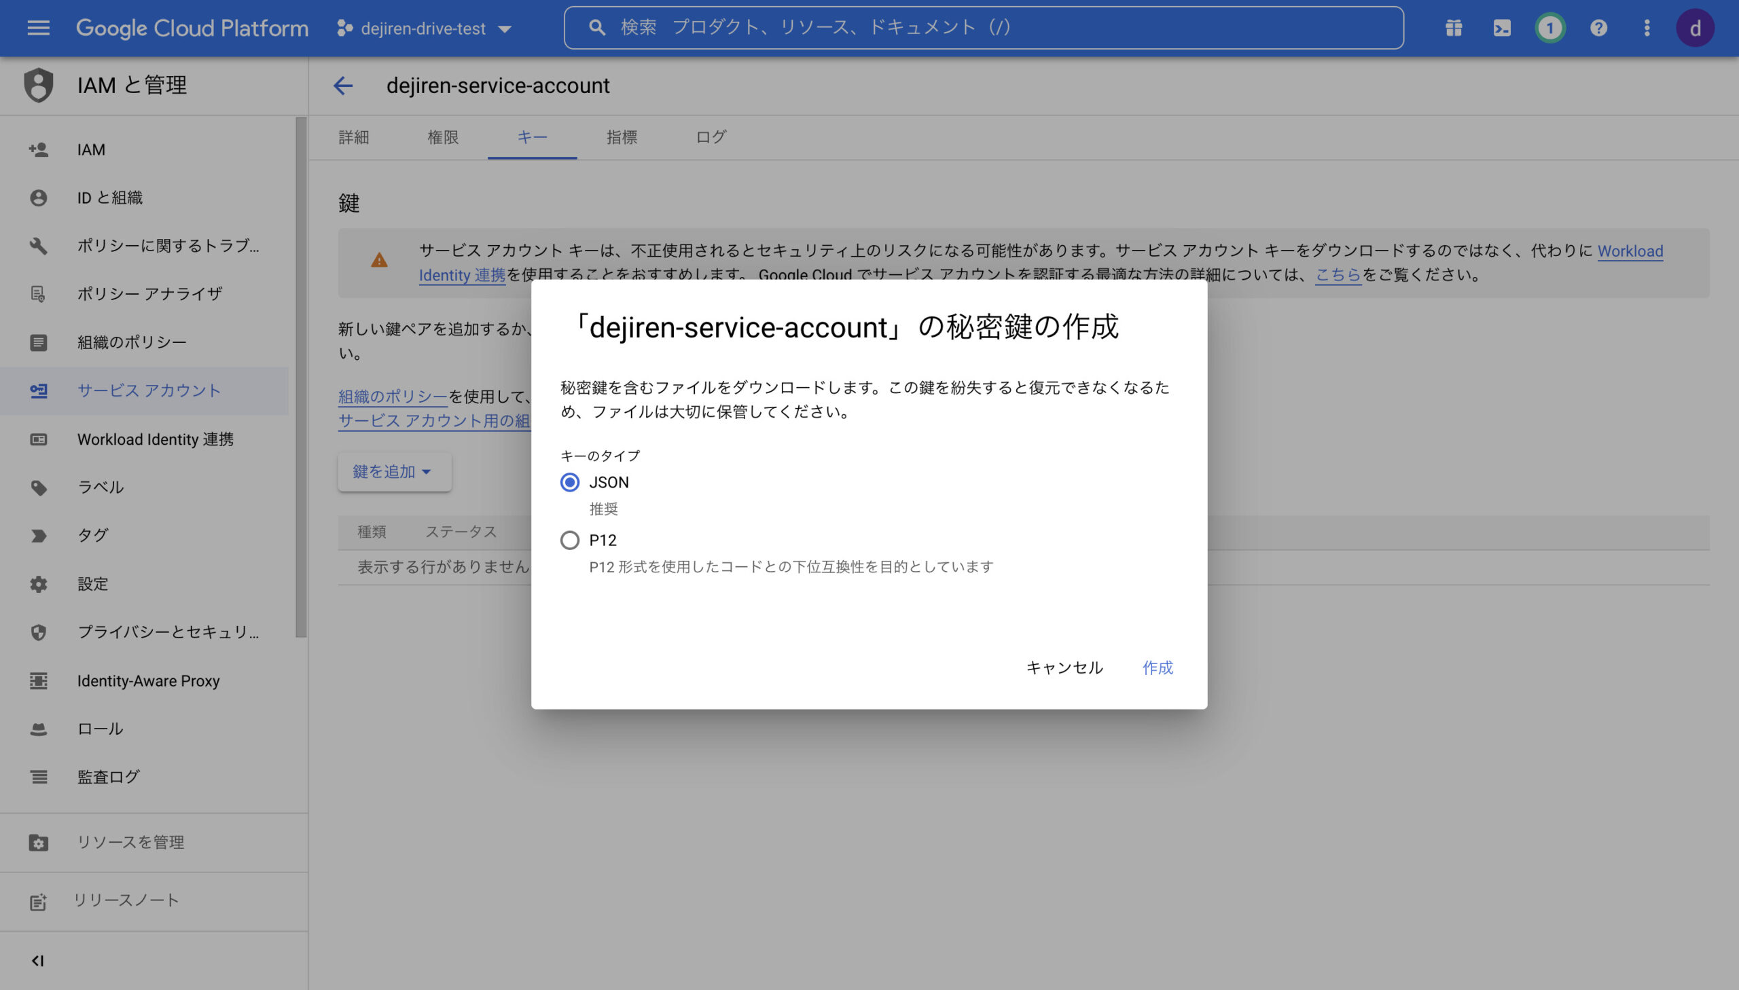Select the JSON key type radio
The image size is (1739, 990).
pos(570,482)
